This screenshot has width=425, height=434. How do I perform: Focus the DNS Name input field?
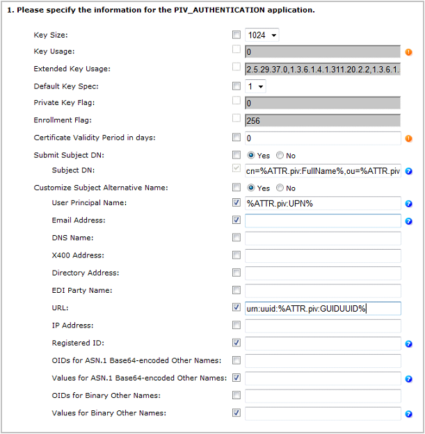pos(323,239)
